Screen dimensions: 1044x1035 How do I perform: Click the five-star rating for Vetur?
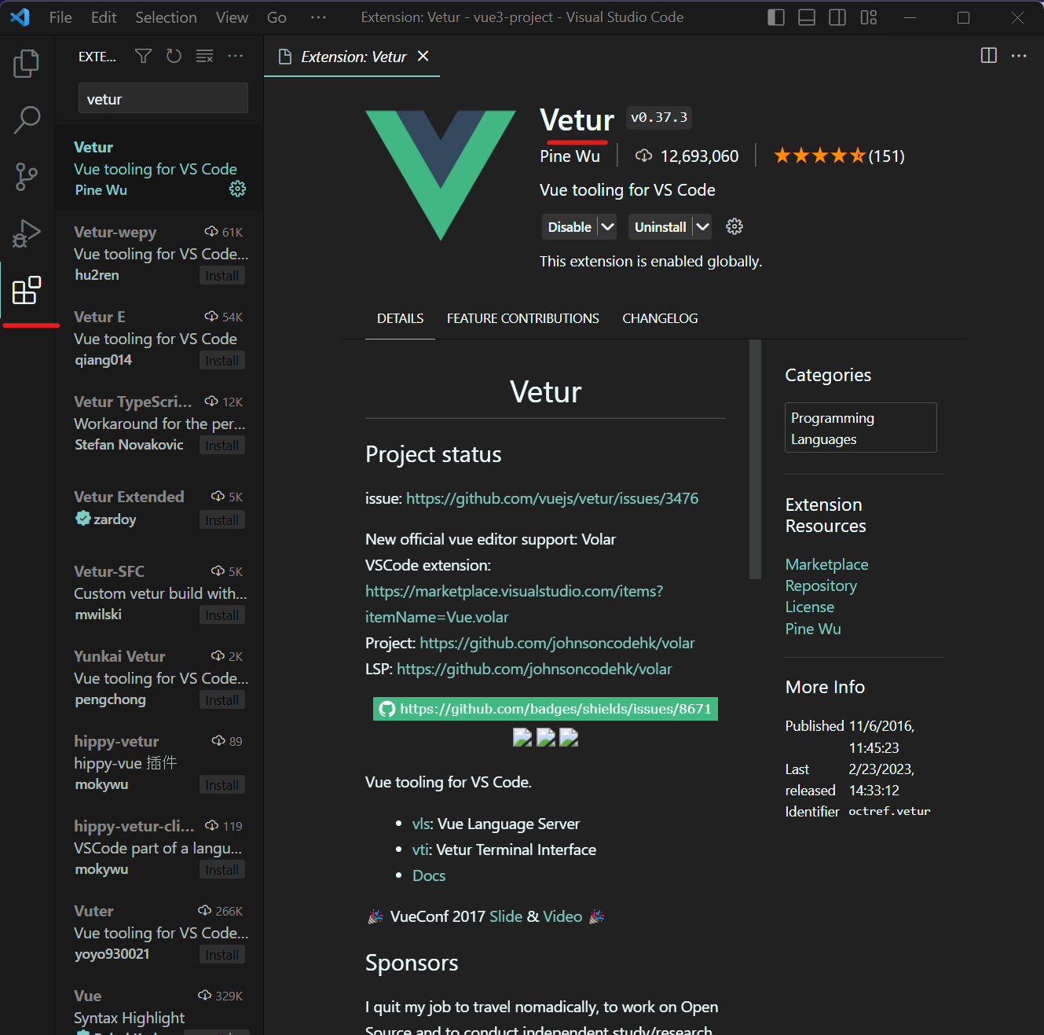(819, 156)
